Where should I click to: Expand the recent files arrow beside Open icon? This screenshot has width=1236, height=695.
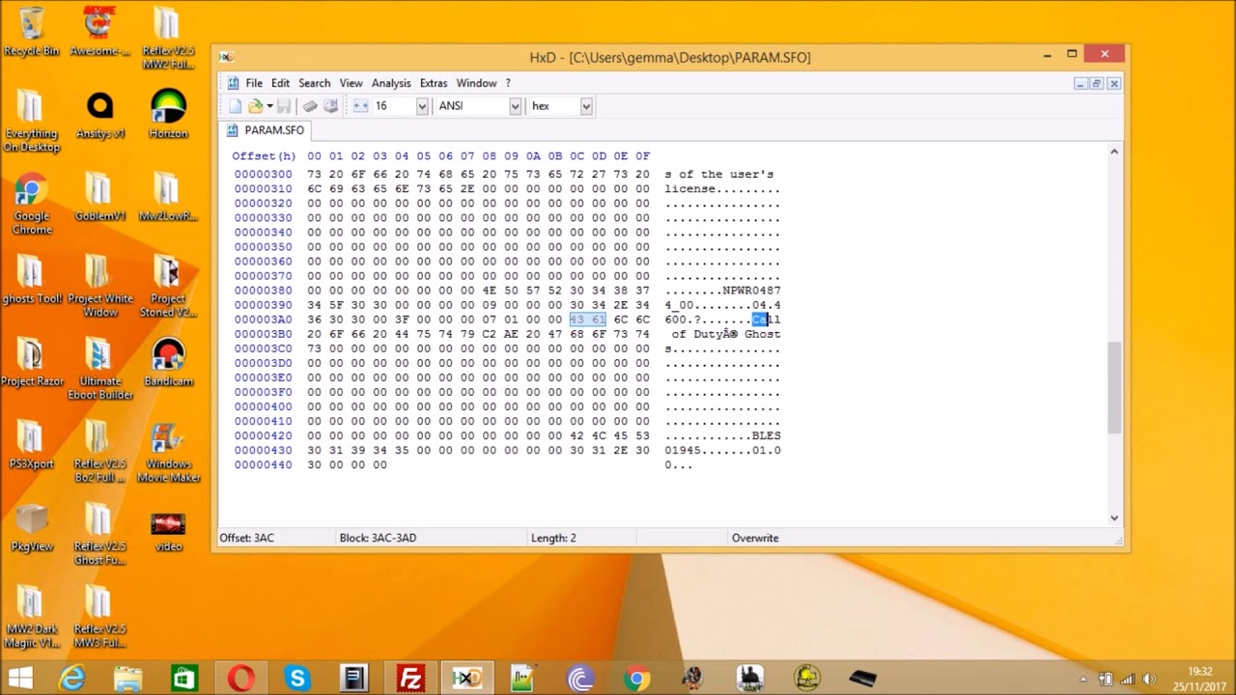point(269,106)
